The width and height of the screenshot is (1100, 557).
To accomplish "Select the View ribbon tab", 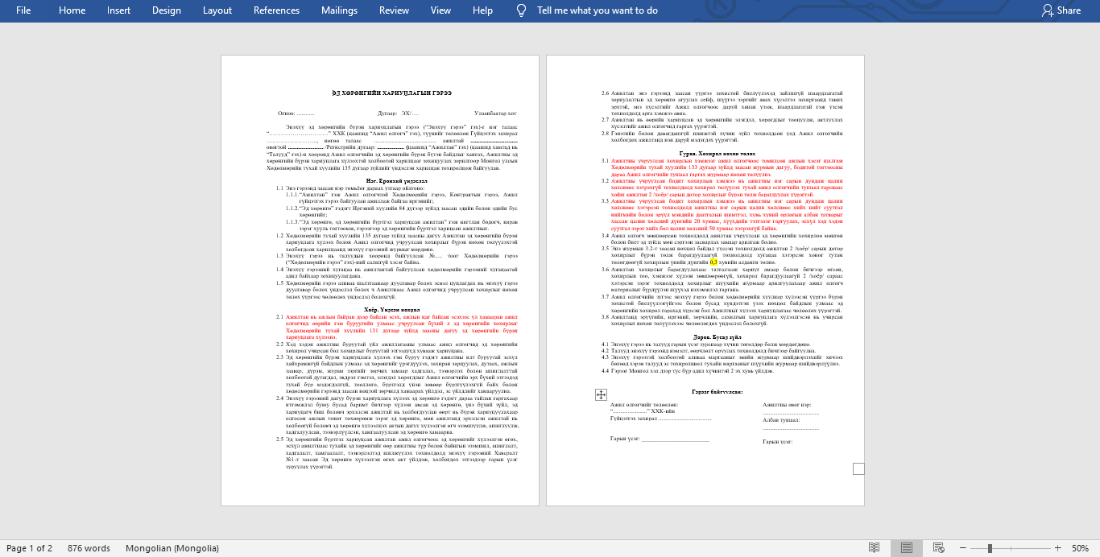I will 440,10.
